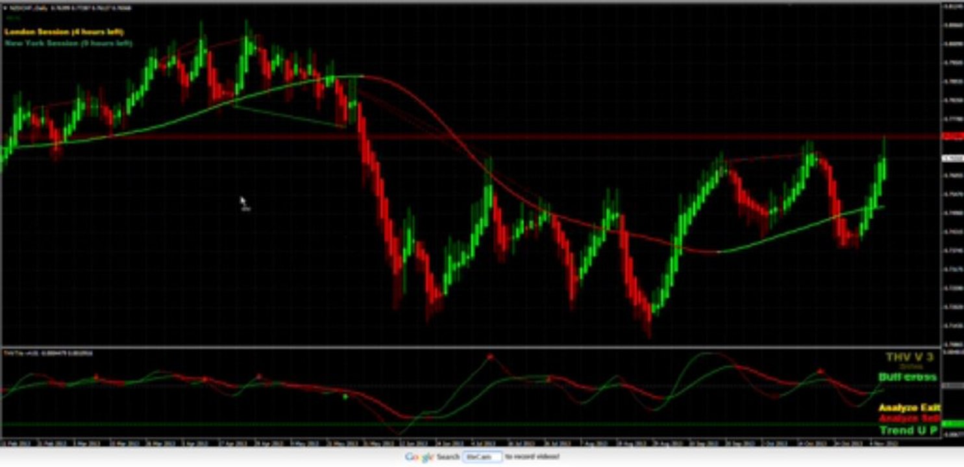Click the 'to record videos' text
The image size is (964, 467).
tap(532, 457)
